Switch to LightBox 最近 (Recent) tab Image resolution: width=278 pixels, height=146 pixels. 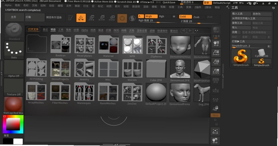click(45, 29)
